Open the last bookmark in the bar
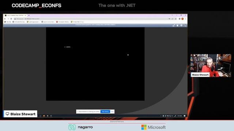This screenshot has height=131, width=234. tap(78, 22)
